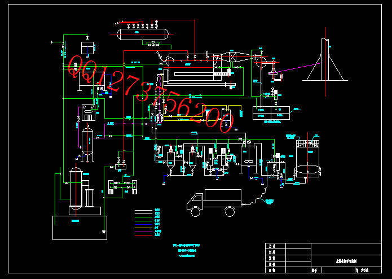This screenshot has height=279, width=392.
Task: Pick the magenta line in the legend
Action: coord(143,232)
